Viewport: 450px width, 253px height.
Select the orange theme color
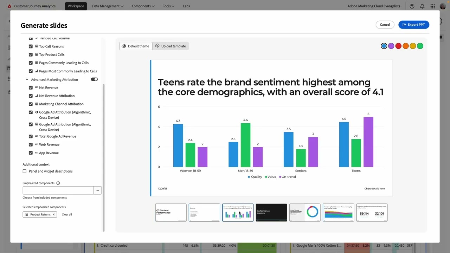coord(406,46)
